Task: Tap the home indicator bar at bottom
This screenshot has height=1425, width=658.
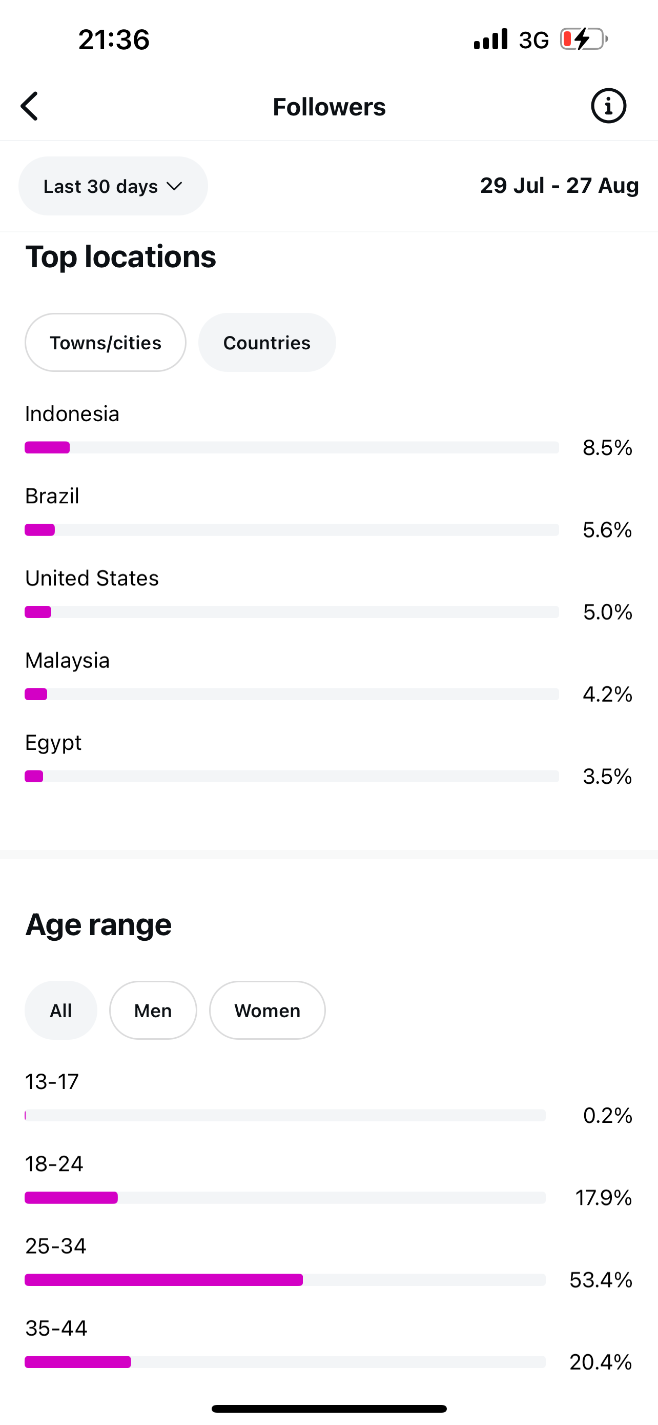Action: point(328,1409)
